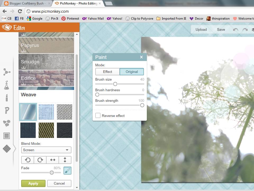254x191 pixels.
Task: Apply the Weave texture
Action: [x=33, y=183]
